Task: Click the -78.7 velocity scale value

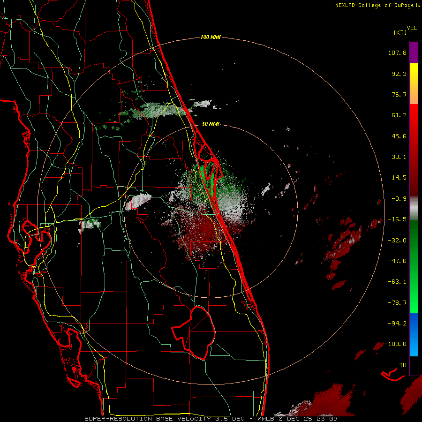Action: tap(397, 303)
